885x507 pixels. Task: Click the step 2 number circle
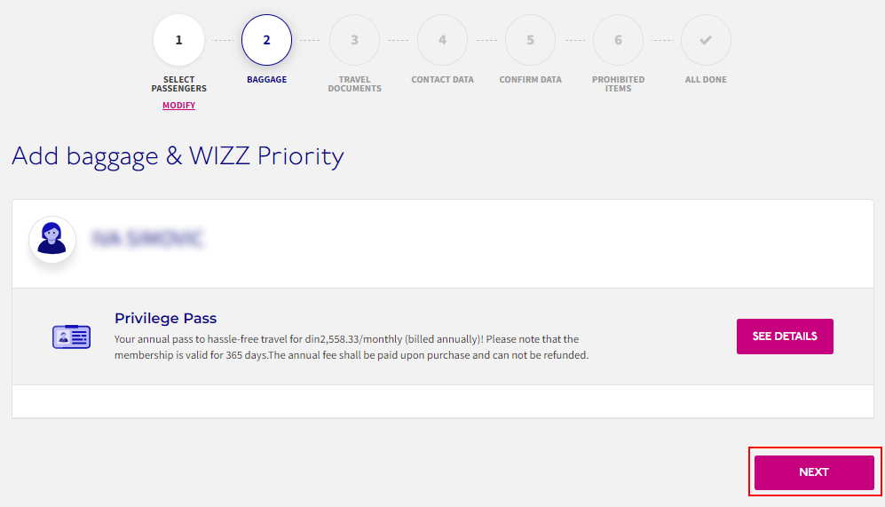[266, 40]
